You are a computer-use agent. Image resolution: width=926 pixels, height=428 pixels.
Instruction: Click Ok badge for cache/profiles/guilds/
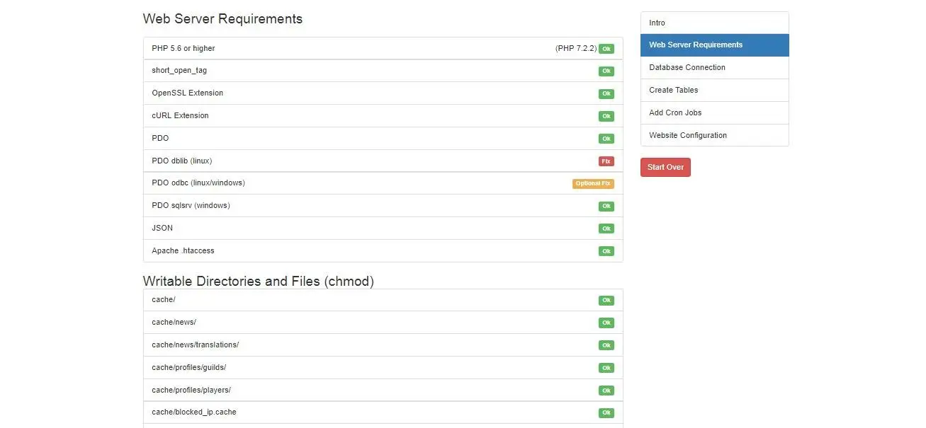tap(606, 368)
